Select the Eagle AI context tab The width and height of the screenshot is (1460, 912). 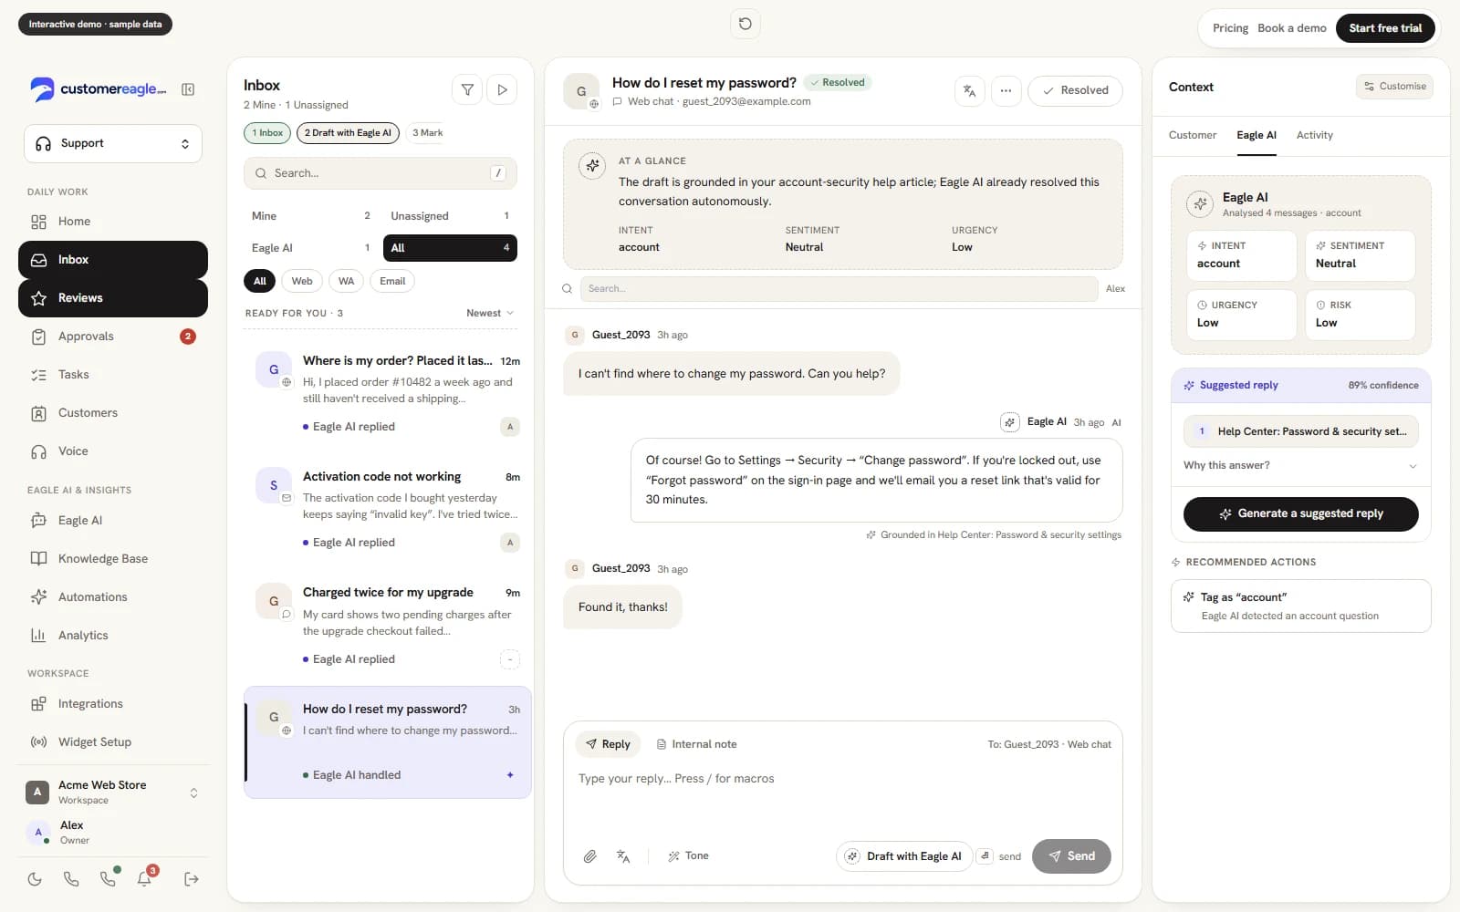click(1257, 135)
